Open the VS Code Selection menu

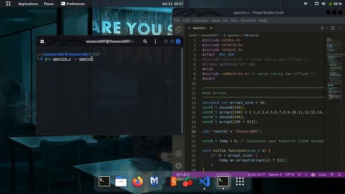point(201,20)
